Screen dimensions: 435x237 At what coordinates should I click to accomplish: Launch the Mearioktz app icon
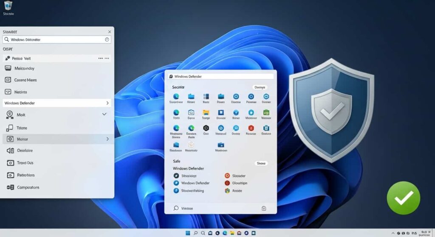coord(191,145)
